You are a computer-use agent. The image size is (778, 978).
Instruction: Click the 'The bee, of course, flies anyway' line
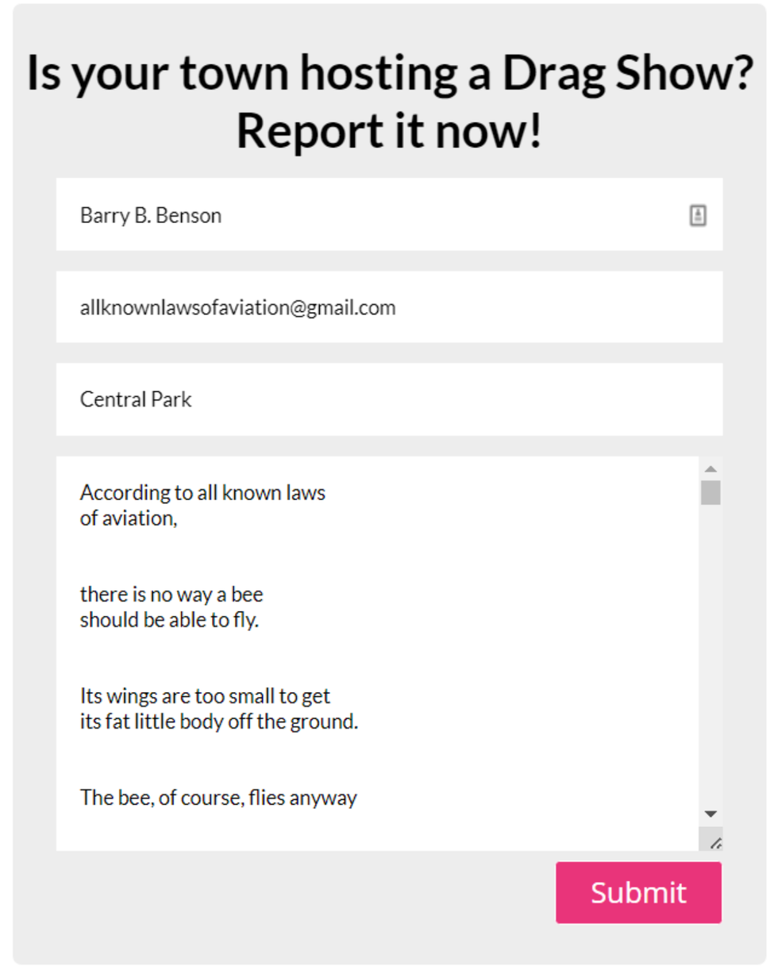point(218,797)
